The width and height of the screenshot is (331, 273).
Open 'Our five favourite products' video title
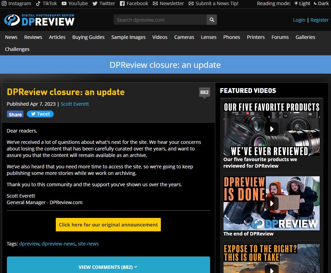pos(260,162)
